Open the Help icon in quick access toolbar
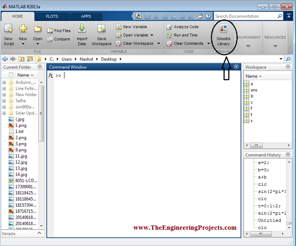The height and width of the screenshot is (246, 296). coord(208,16)
